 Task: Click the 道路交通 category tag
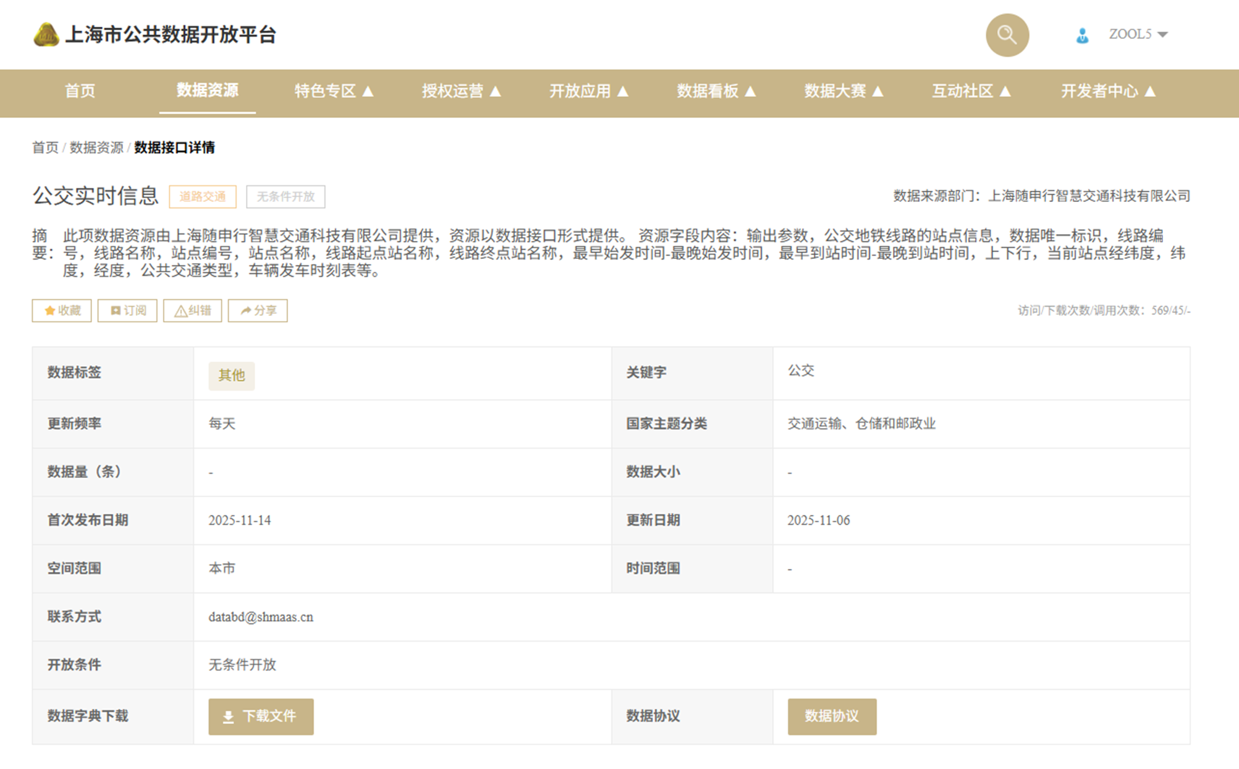(x=203, y=196)
